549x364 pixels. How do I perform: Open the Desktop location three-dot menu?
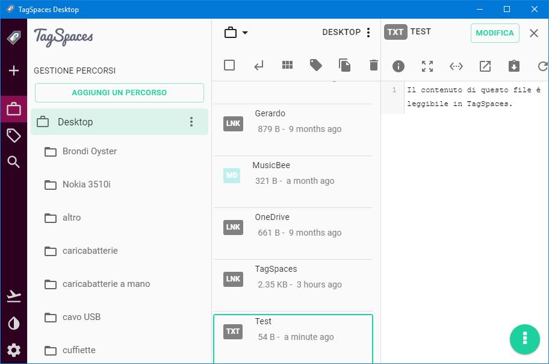pos(191,122)
